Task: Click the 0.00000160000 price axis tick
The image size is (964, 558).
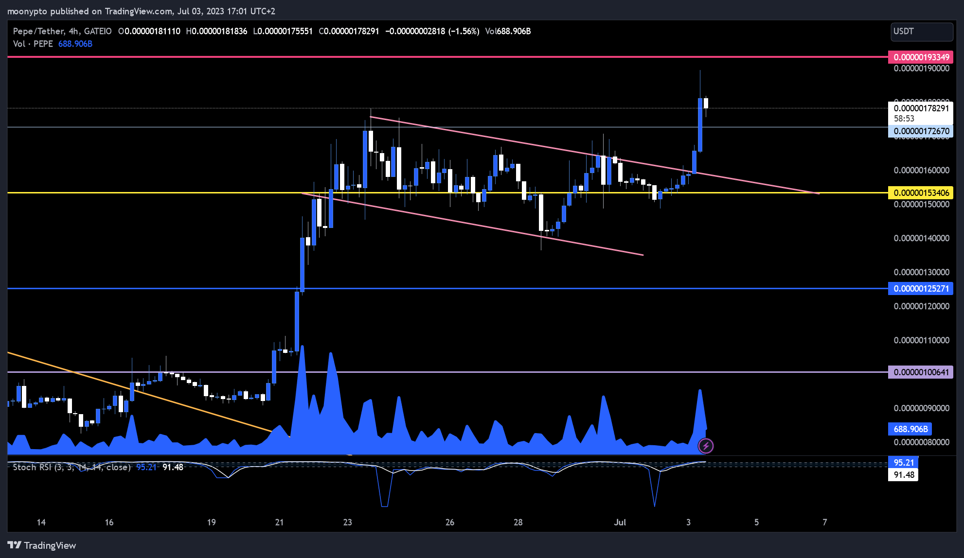Action: coord(921,170)
